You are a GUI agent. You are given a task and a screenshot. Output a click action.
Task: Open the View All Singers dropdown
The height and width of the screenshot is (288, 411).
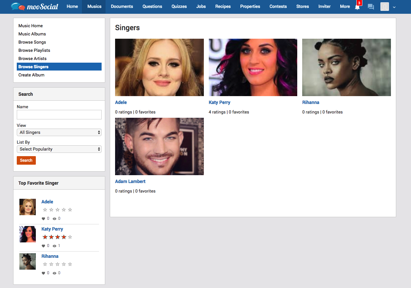[59, 132]
